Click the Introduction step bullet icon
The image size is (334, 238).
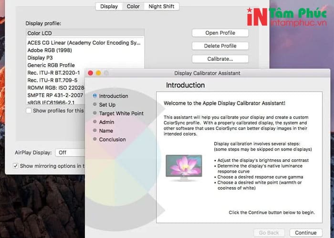click(95, 96)
